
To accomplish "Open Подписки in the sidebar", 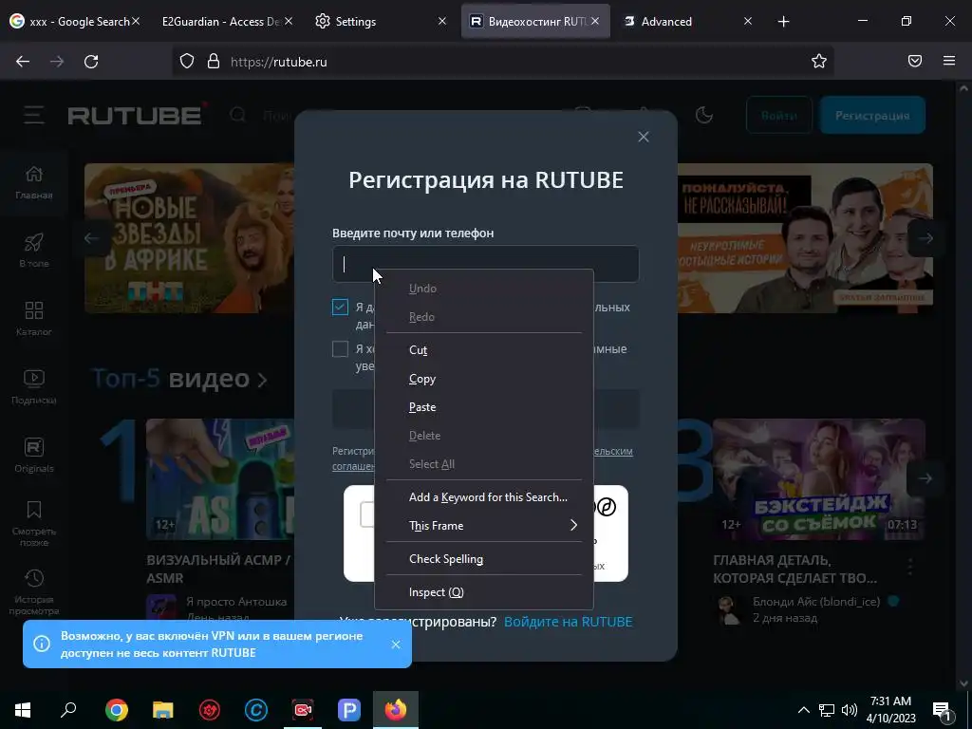I will coord(34,387).
